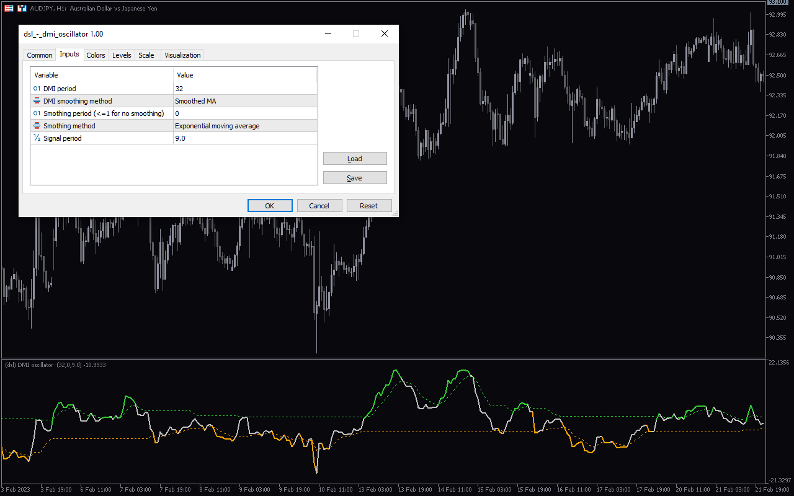Load input parameters with Load button

(355, 159)
